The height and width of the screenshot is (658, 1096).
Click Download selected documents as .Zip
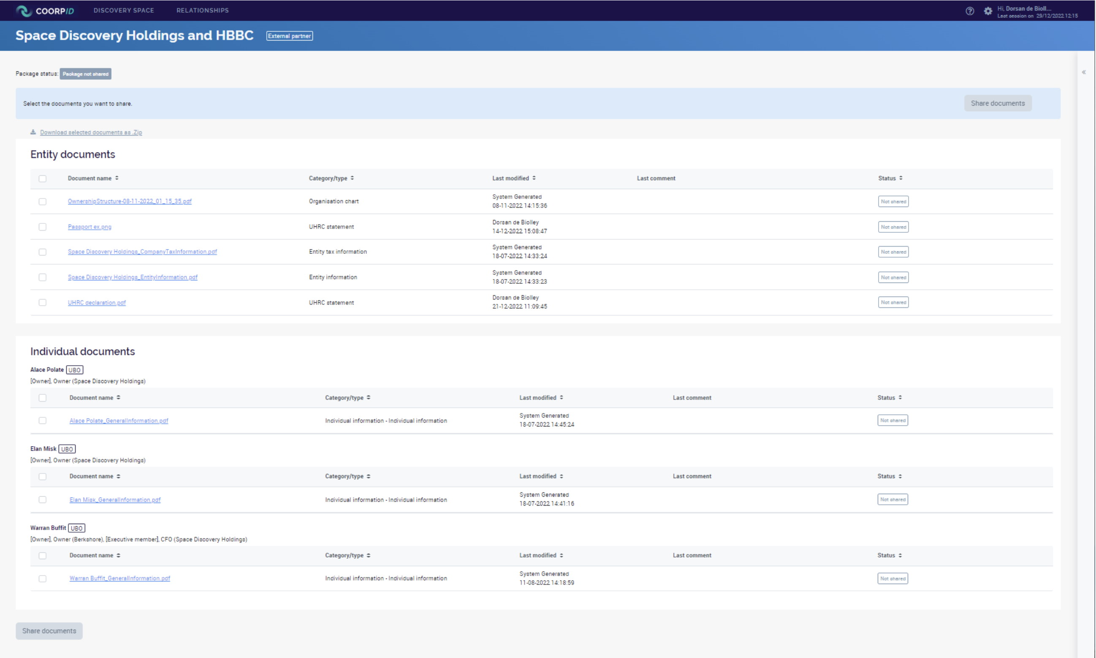(x=91, y=132)
